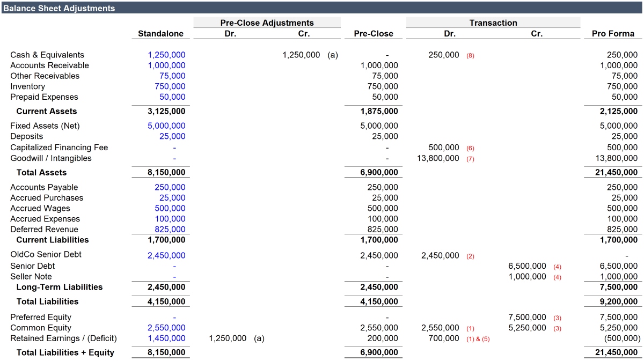This screenshot has width=644, height=361.
Task: Select the Pre-Close Adjustments group header
Action: 267,23
